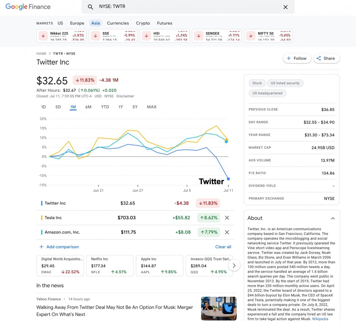Click the Twitter Inc blue color bar

(42, 203)
